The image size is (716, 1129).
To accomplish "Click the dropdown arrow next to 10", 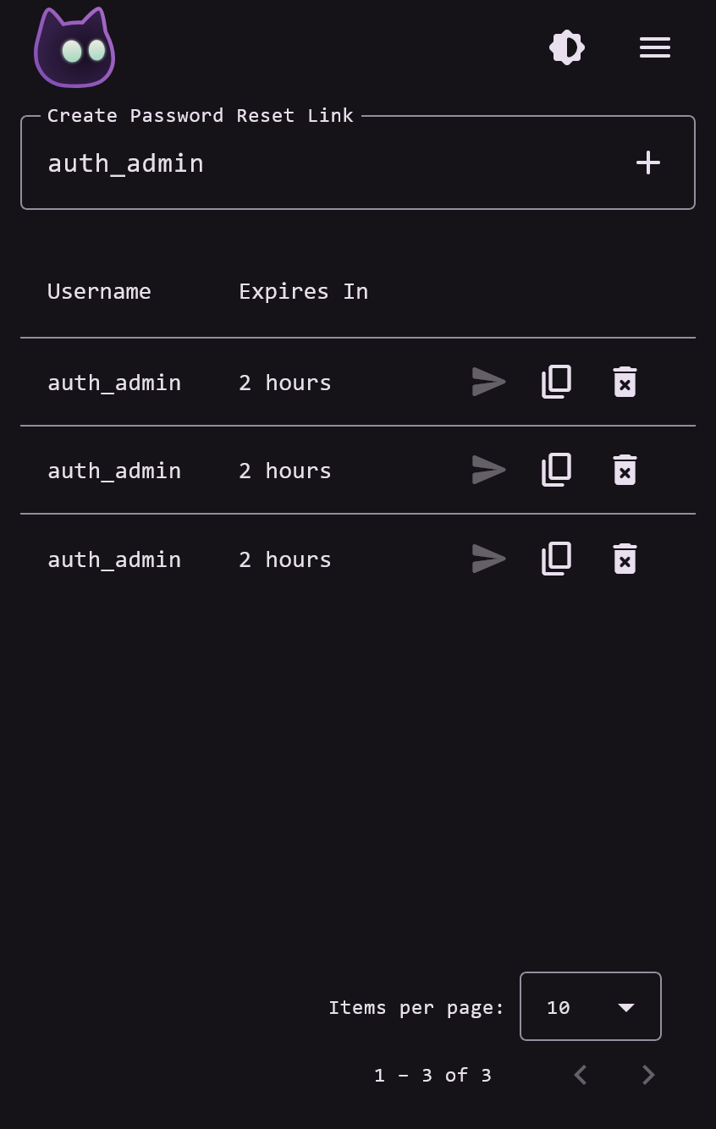I will 626,1007.
